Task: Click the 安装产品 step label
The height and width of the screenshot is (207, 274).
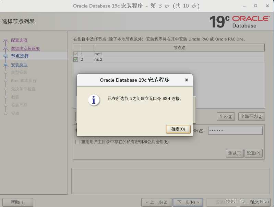Action: (x=19, y=105)
